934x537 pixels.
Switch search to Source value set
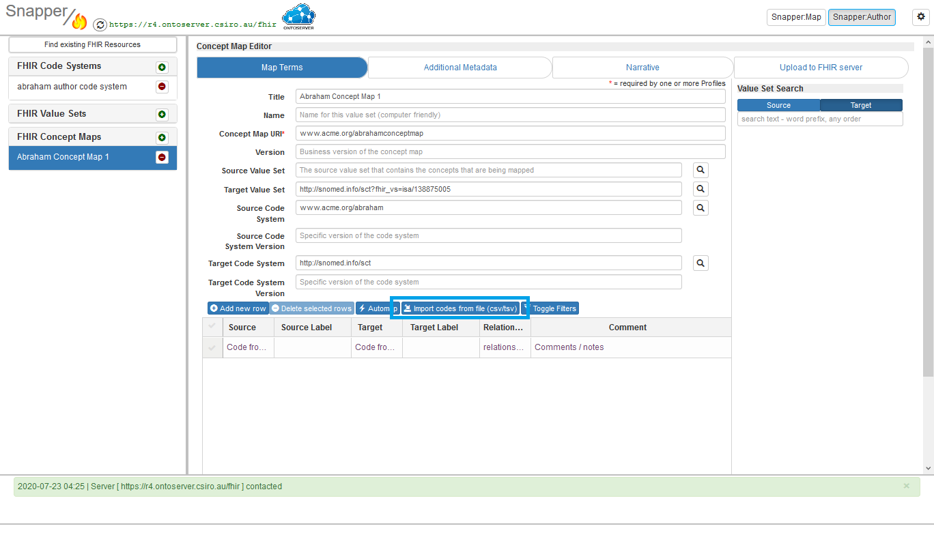[778, 105]
